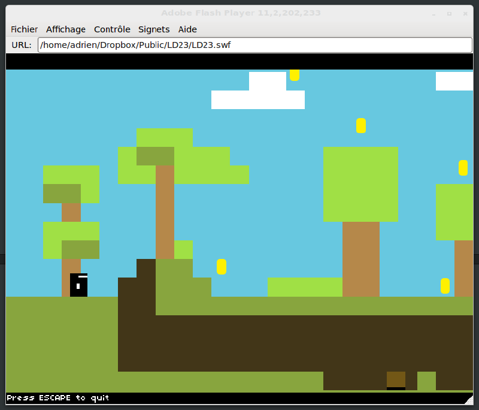Image resolution: width=479 pixels, height=410 pixels.
Task: Click the coin above the rightmost tree
Action: (463, 168)
